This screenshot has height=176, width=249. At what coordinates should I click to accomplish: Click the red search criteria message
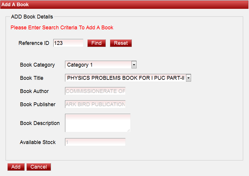click(62, 28)
